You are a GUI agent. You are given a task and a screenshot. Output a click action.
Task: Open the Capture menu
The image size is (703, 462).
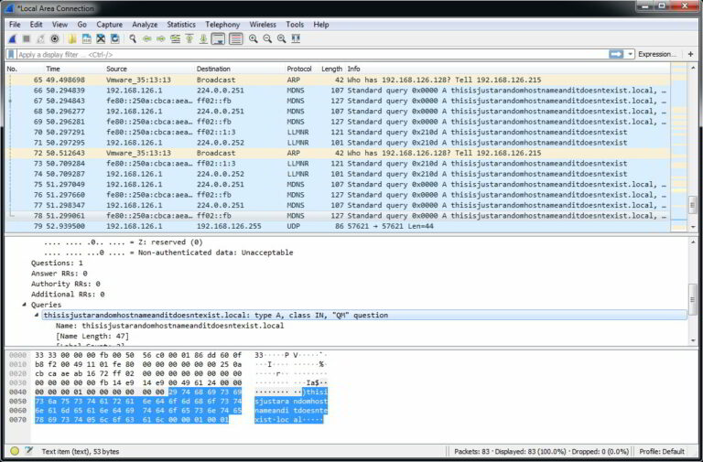pyautogui.click(x=110, y=25)
